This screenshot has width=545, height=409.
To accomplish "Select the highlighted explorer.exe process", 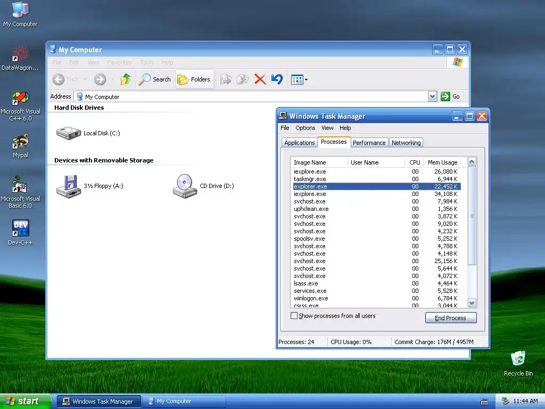I will click(376, 186).
